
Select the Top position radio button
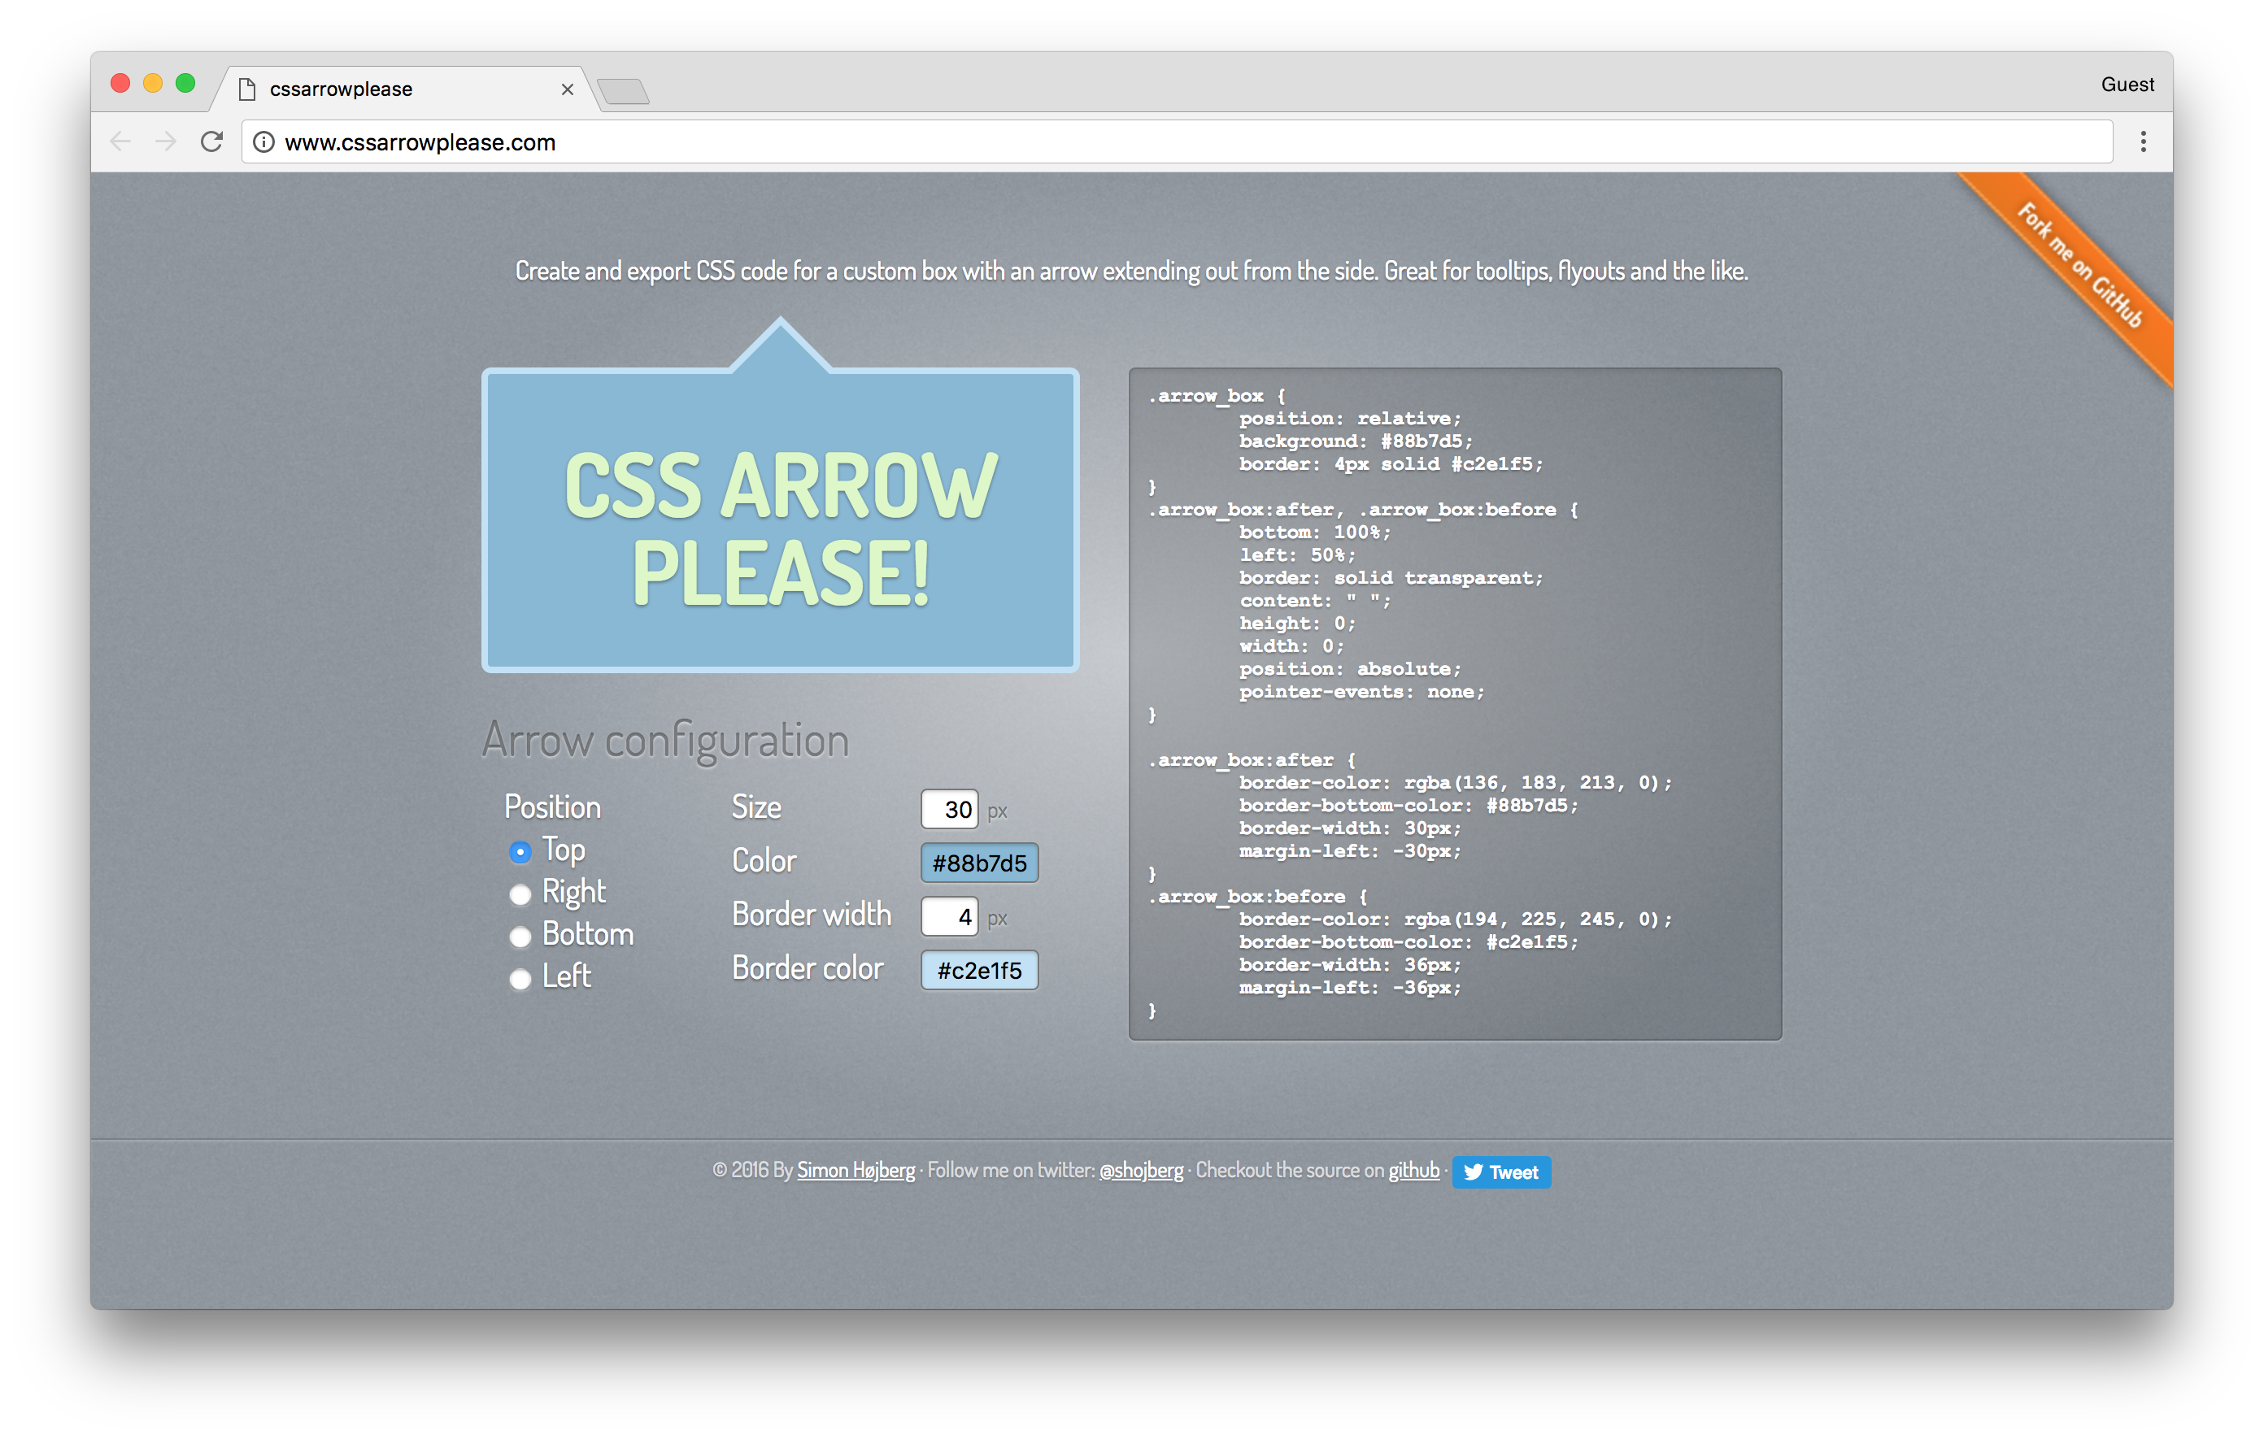click(x=520, y=851)
